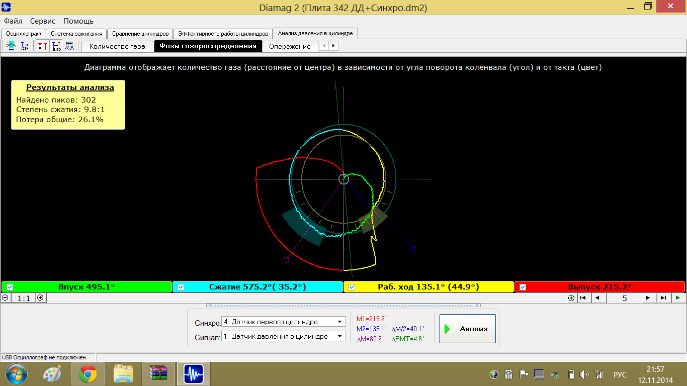This screenshot has height=386, width=687.
Task: Toggle the Сжатие stroke checkbox
Action: coord(181,287)
